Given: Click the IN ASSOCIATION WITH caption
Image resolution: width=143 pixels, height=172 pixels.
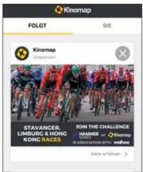Looking at the screenshot, I should (x=92, y=143).
